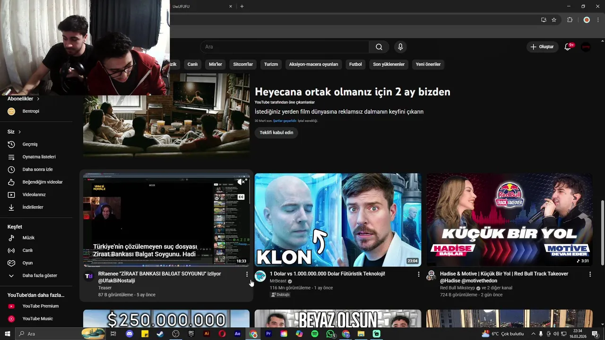The image size is (605, 340).
Task: Open Adobe Premiere Pro from taskbar
Action: coord(268,334)
